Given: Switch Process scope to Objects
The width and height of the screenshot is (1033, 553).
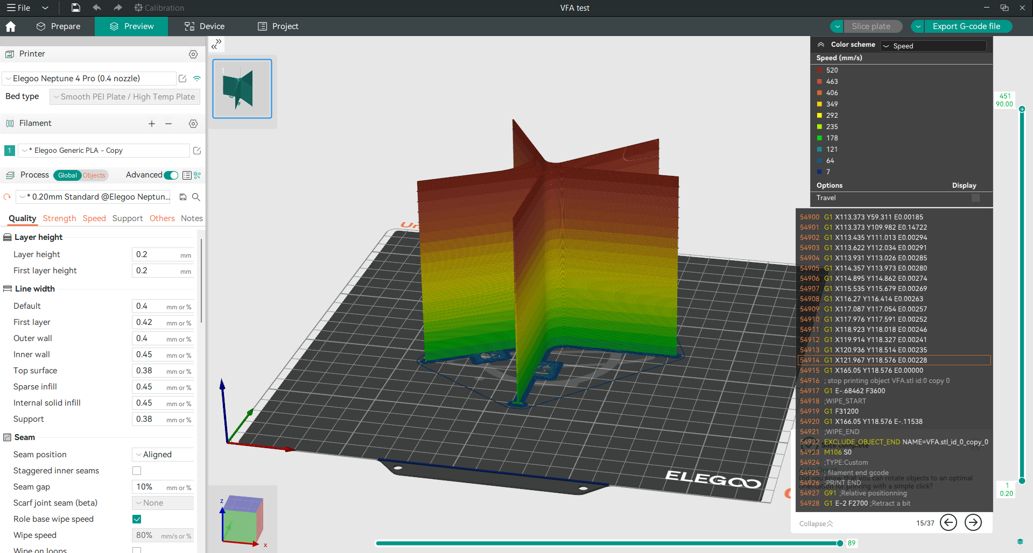Looking at the screenshot, I should coord(94,175).
